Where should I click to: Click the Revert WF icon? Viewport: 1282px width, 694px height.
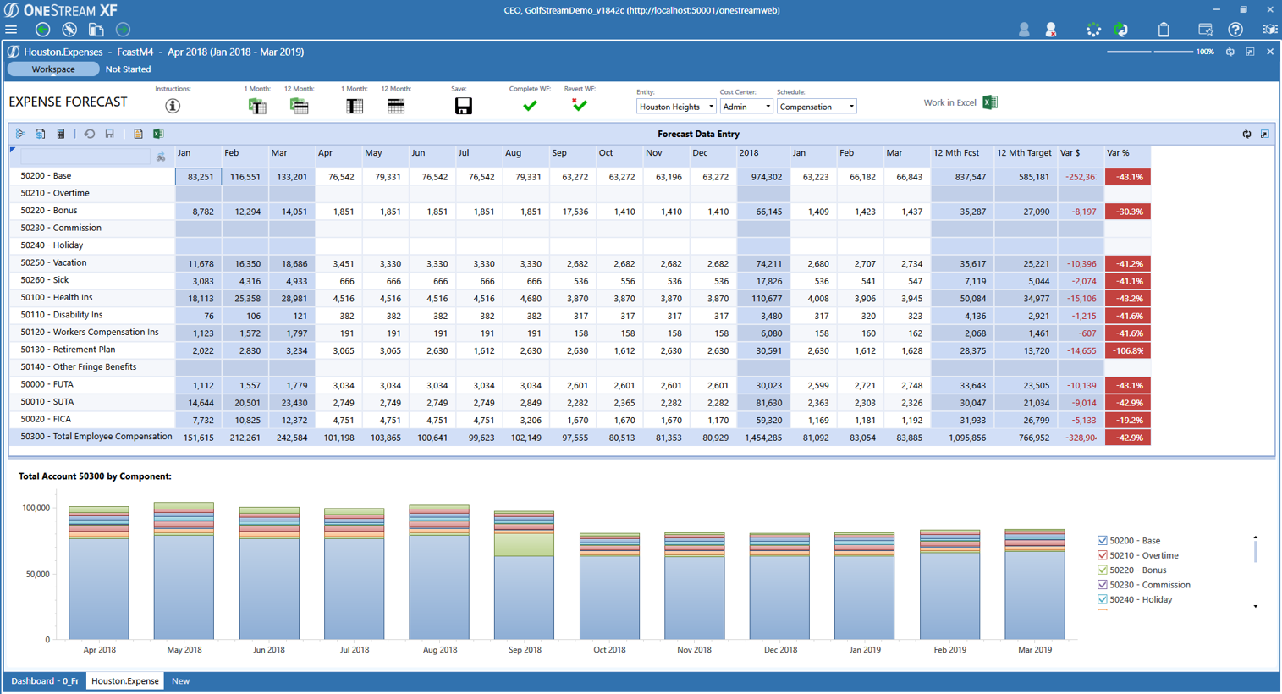(x=579, y=106)
